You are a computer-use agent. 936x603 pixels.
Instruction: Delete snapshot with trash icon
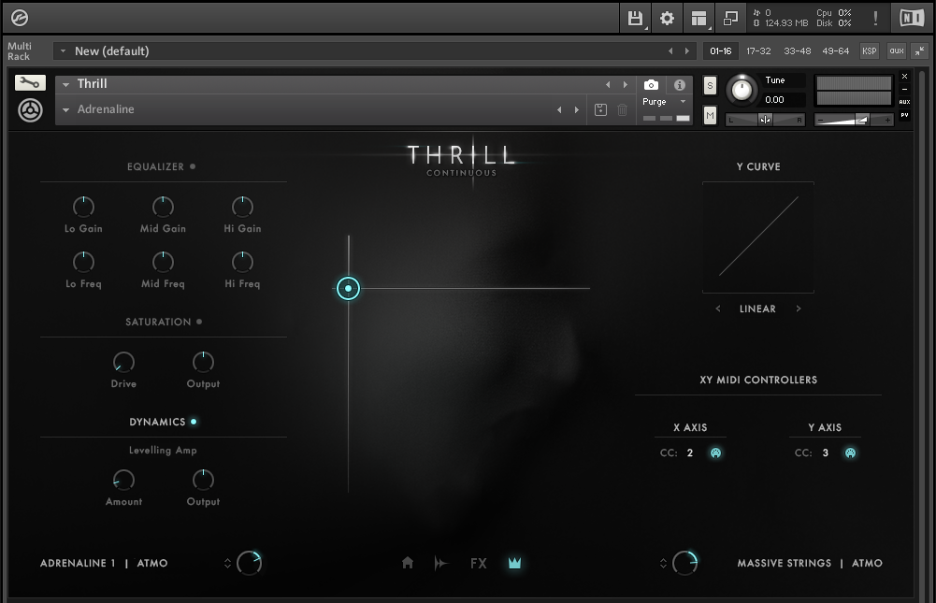pyautogui.click(x=622, y=110)
